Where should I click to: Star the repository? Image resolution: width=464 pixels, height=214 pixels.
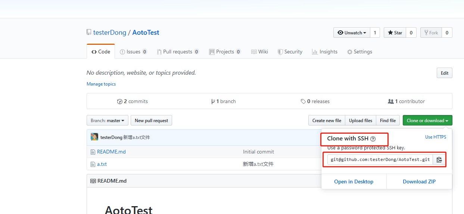395,32
